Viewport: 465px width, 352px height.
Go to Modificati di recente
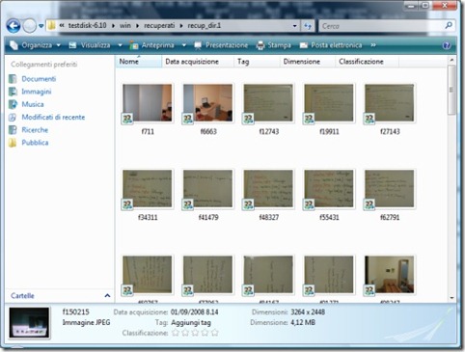pyautogui.click(x=53, y=117)
